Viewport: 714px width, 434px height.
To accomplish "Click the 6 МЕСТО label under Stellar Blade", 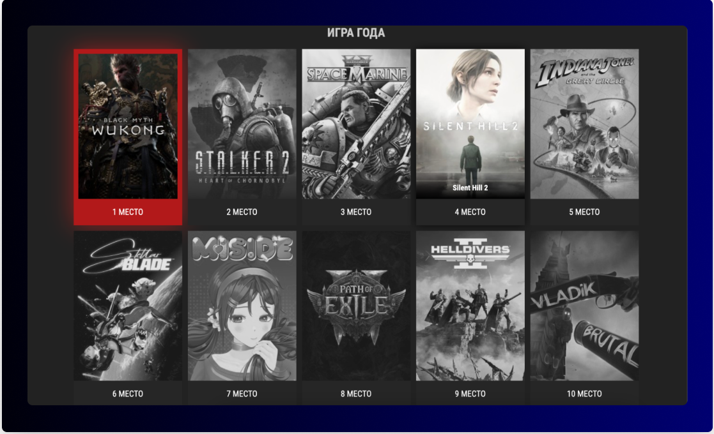I will [128, 394].
